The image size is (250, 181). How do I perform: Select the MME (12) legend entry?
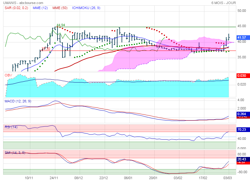click(40, 7)
